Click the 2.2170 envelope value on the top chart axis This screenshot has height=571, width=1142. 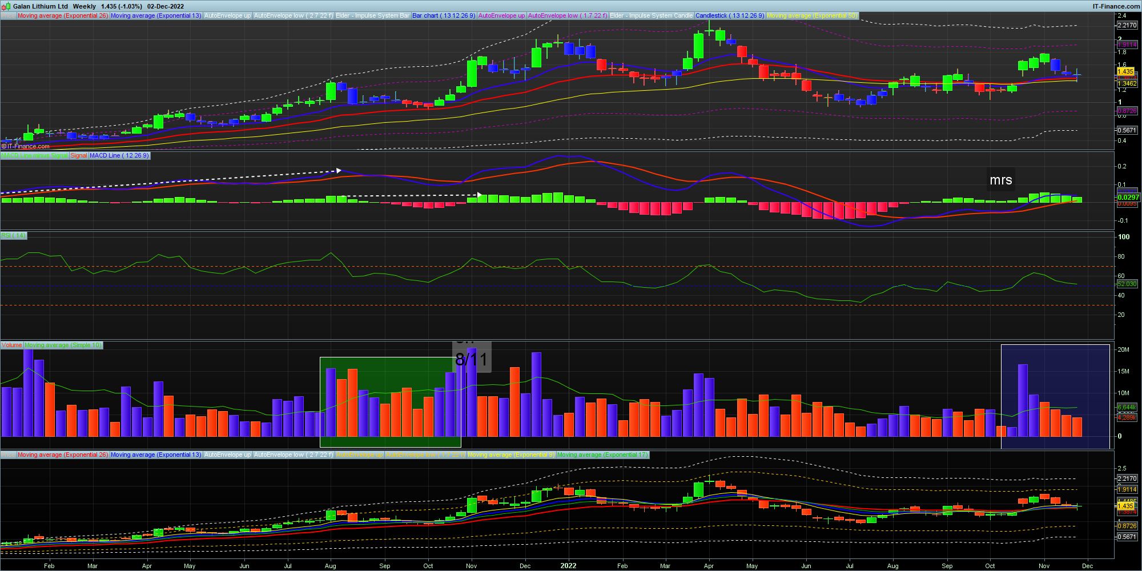[x=1127, y=25]
